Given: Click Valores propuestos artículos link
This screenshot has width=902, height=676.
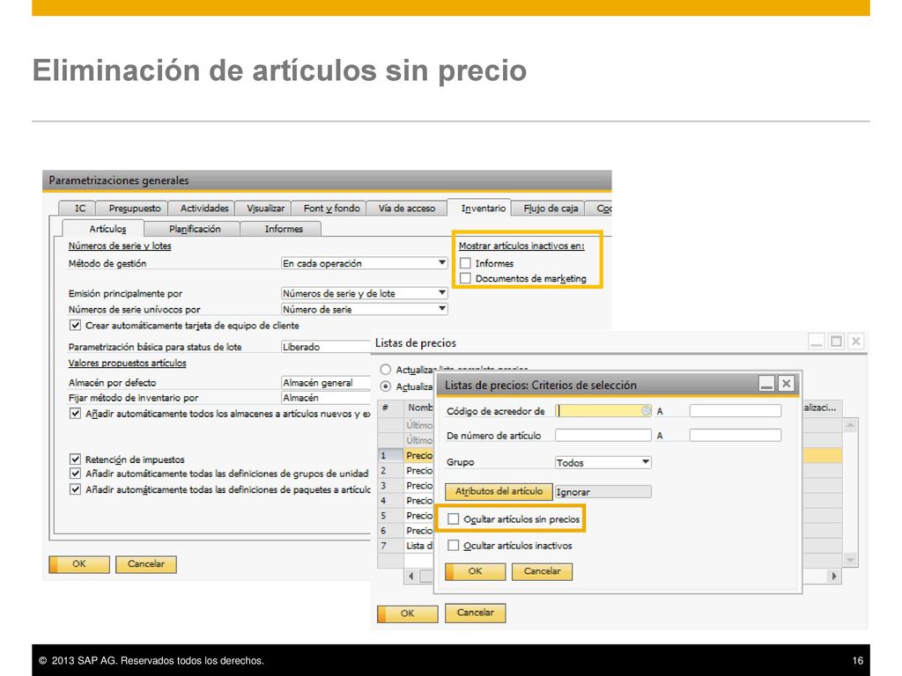Looking at the screenshot, I should pyautogui.click(x=127, y=364).
